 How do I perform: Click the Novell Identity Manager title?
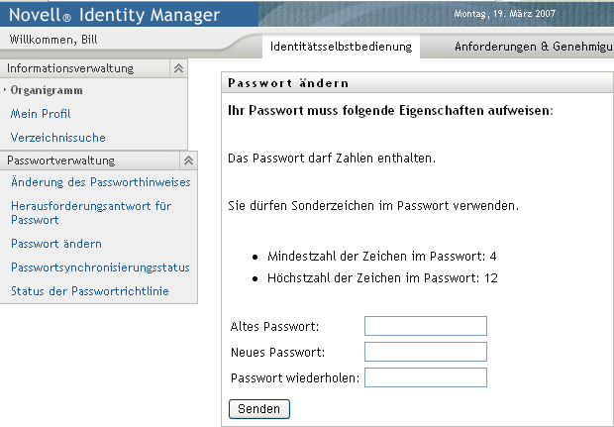click(114, 15)
